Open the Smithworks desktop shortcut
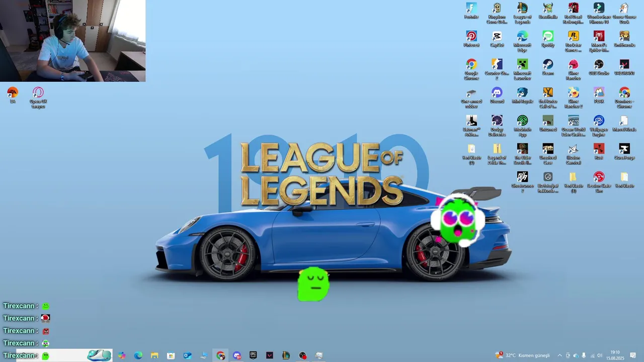This screenshot has height=362, width=644. coord(624,39)
